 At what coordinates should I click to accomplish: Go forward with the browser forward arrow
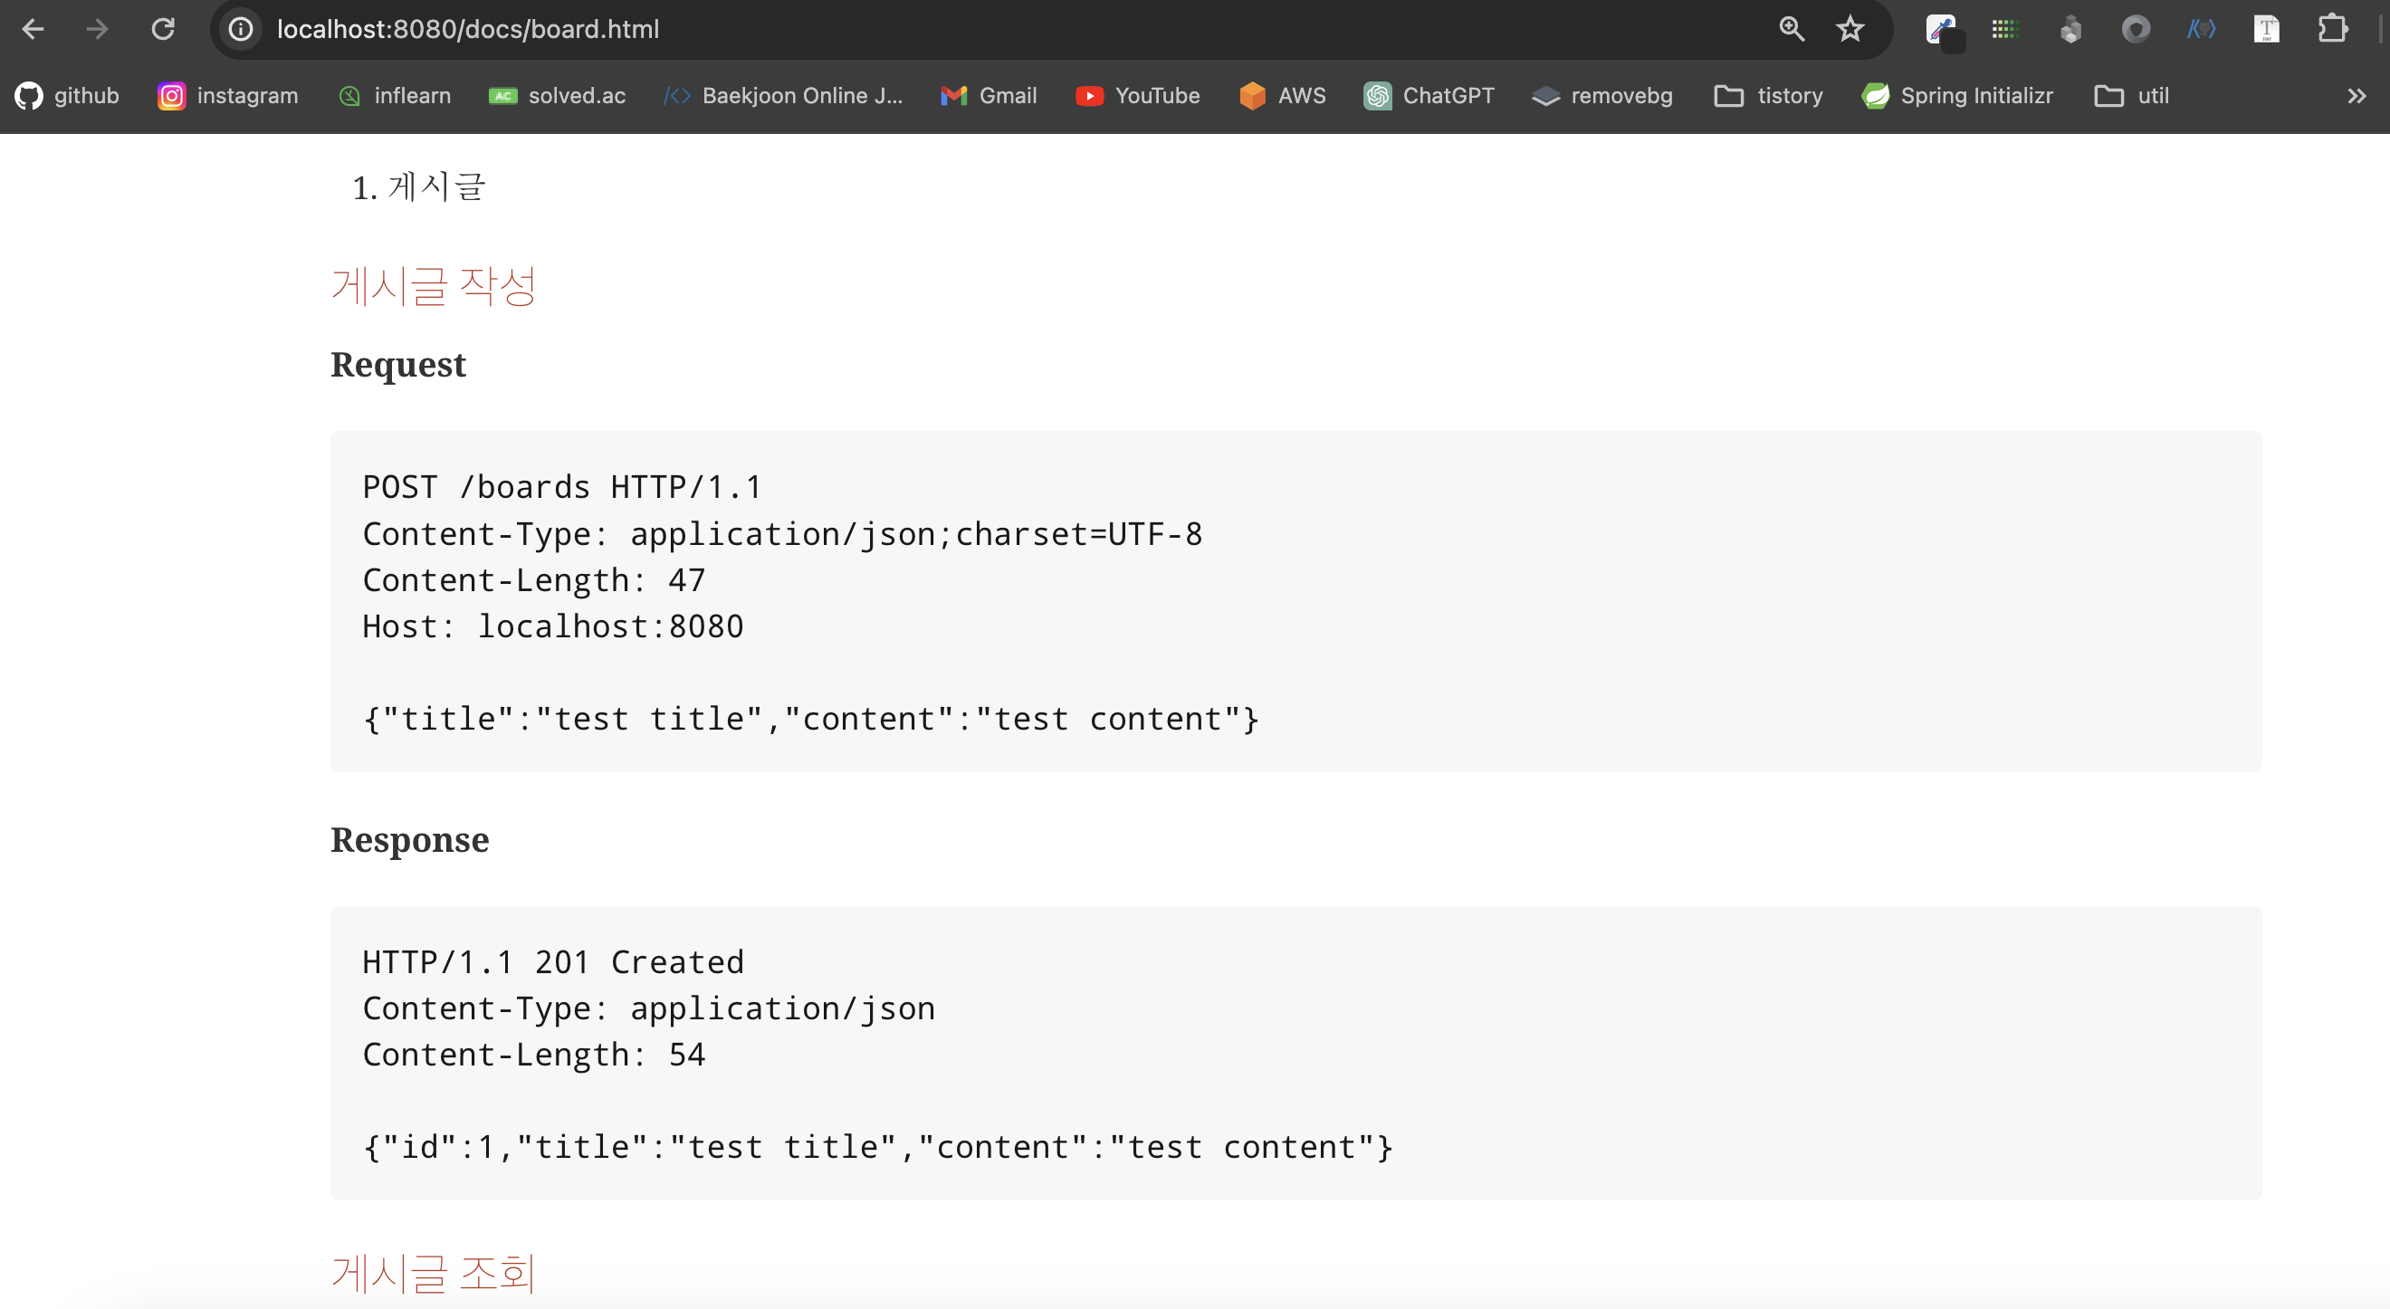[x=97, y=29]
